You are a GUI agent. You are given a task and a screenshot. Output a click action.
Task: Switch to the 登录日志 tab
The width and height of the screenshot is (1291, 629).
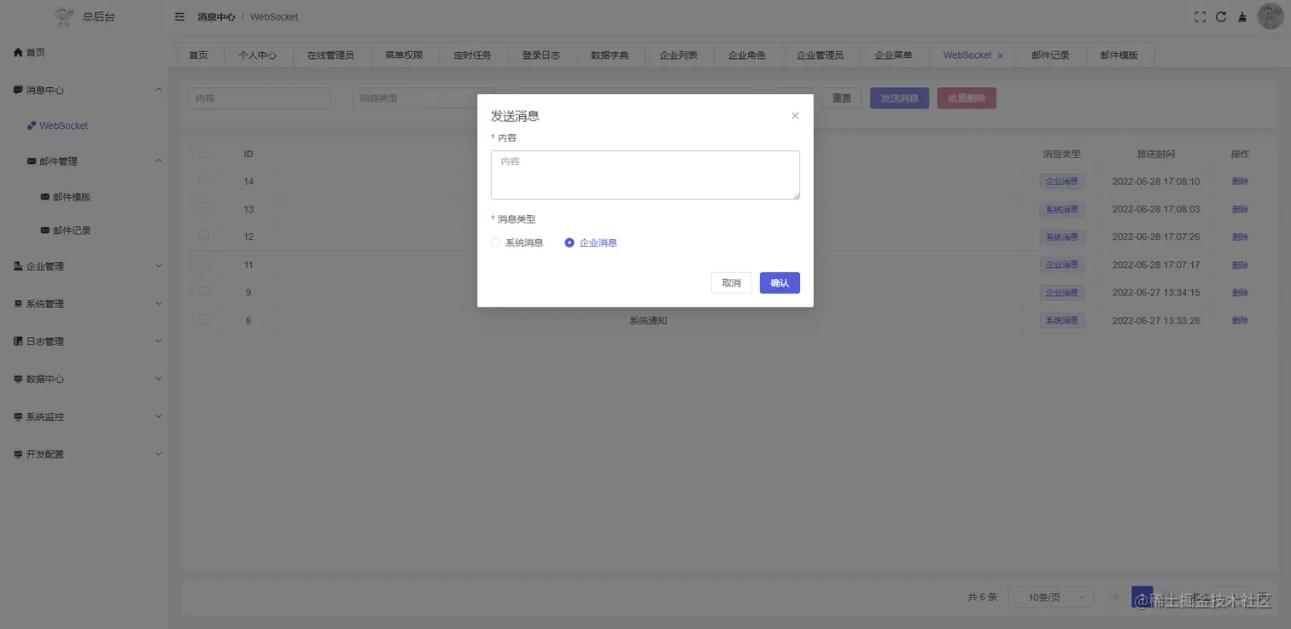pyautogui.click(x=540, y=55)
